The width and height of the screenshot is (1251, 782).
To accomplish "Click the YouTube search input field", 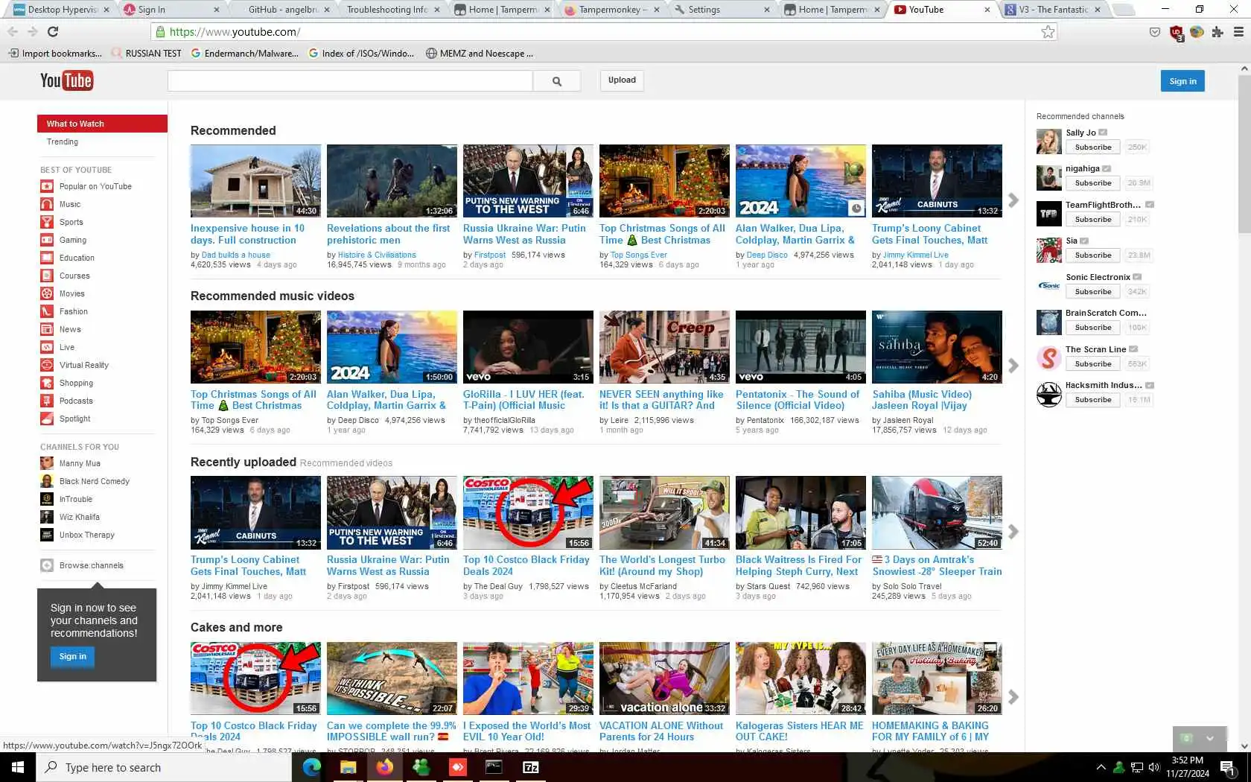I will tap(350, 81).
